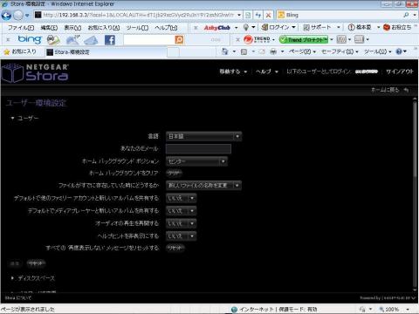Screen dimensions: 419x314
Task: Open the ページ(P) command bar dropdown
Action: (x=302, y=51)
